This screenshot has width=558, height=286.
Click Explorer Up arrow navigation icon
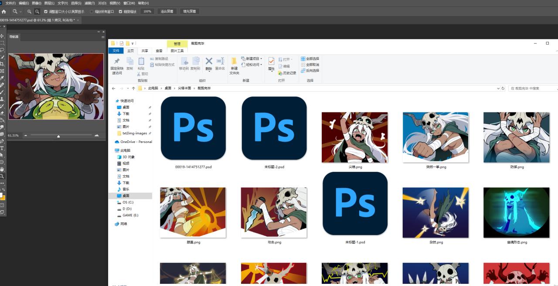pyautogui.click(x=133, y=88)
